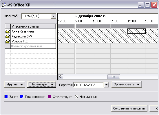Click the 10:00 time label
The image size is (159, 115).
click(97, 21)
